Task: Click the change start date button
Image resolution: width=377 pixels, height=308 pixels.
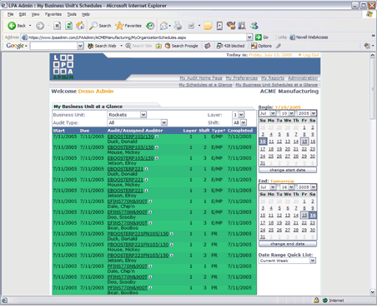Action: 288,170
